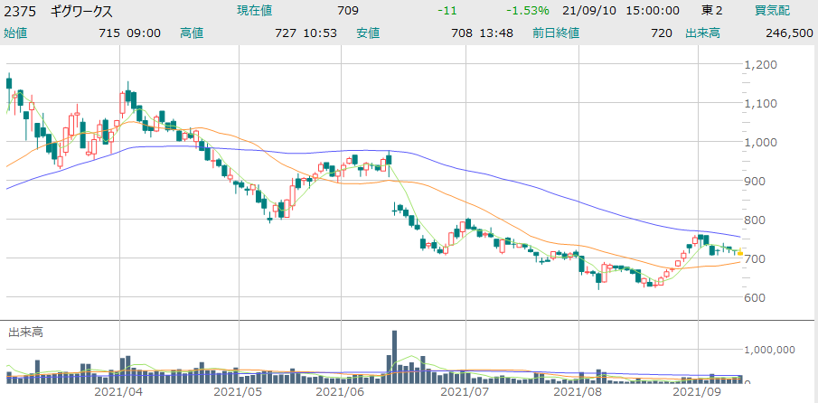Click the tallest volume bar in June
Image resolution: width=818 pixels, height=403 pixels.
394,354
